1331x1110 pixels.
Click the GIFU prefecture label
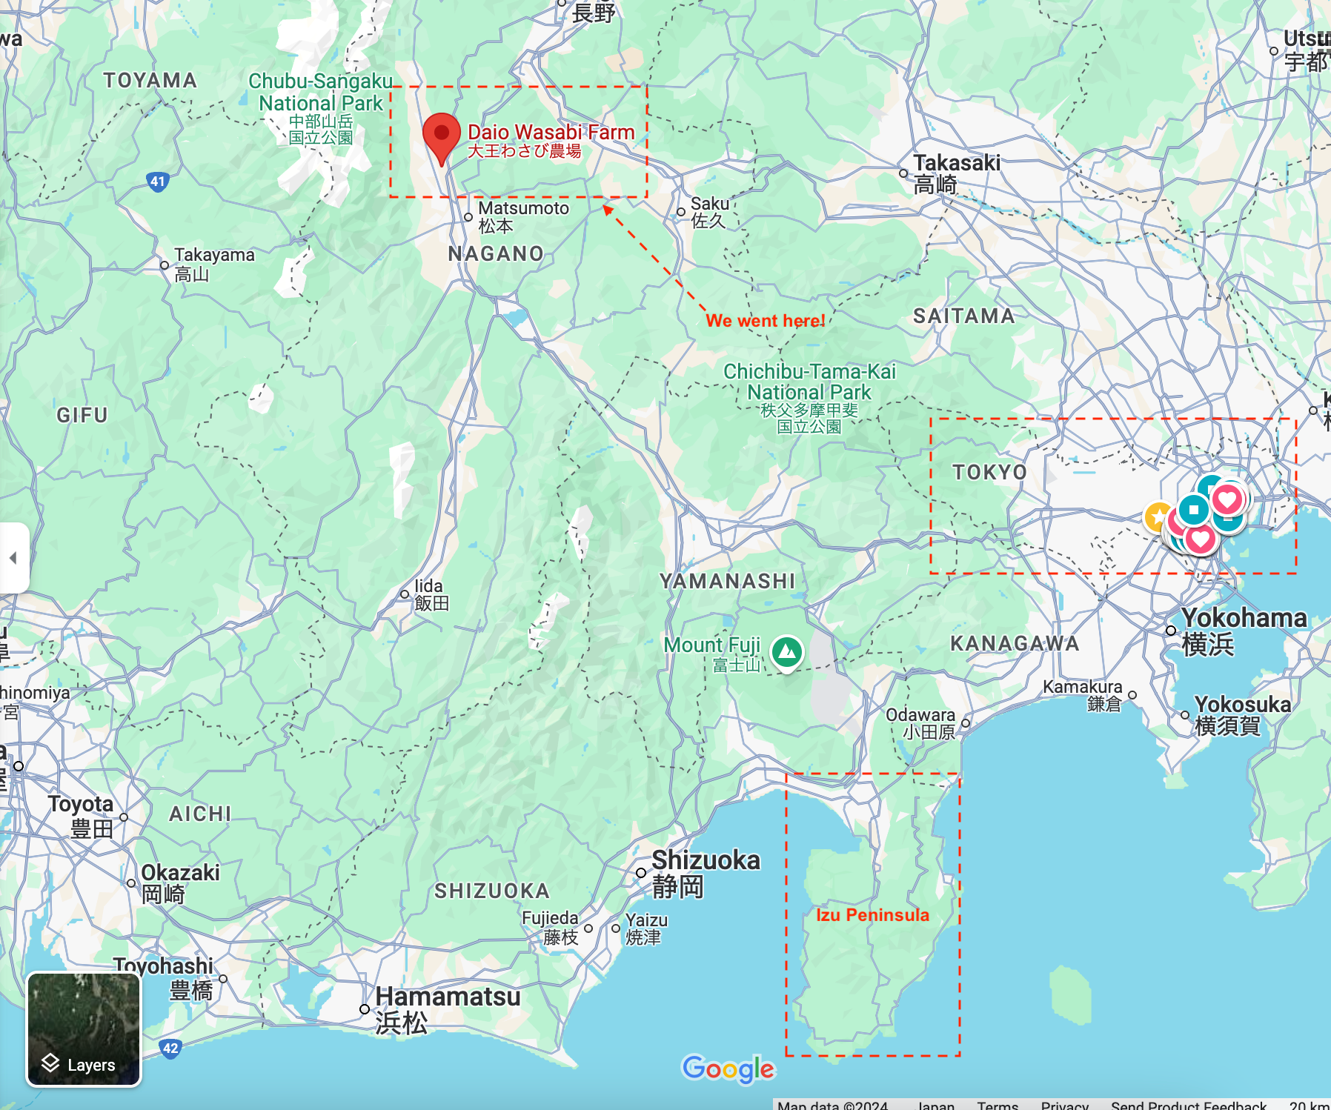(82, 415)
